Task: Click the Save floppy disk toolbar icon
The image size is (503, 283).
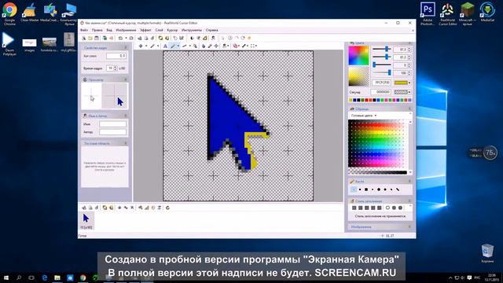Action: (97, 38)
